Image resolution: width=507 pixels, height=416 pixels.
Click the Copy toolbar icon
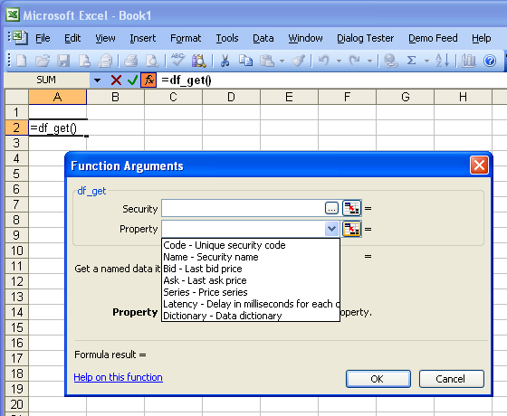click(x=245, y=61)
